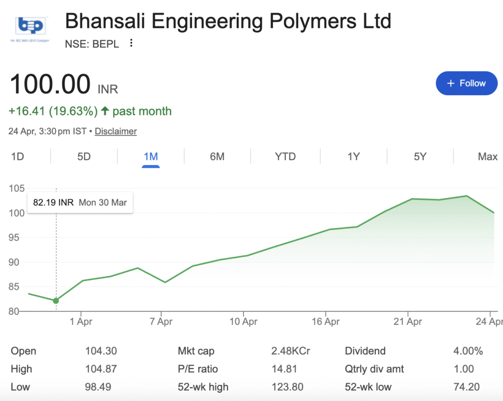Switch to the YTD range tab
503x401 pixels.
[x=285, y=157]
